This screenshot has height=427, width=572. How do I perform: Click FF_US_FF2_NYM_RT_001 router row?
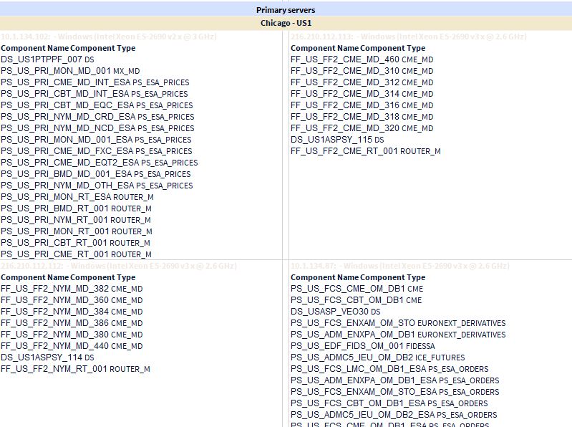(75, 369)
